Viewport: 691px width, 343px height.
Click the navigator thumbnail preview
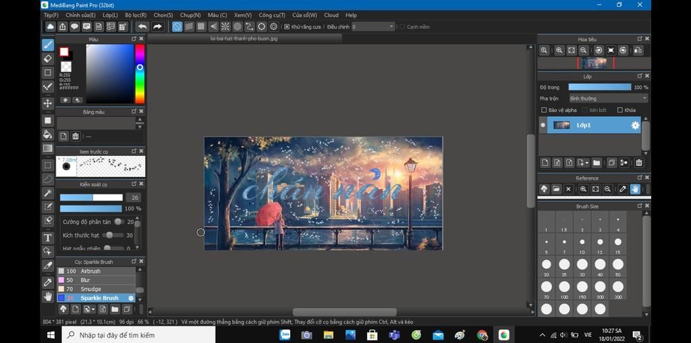pos(594,63)
